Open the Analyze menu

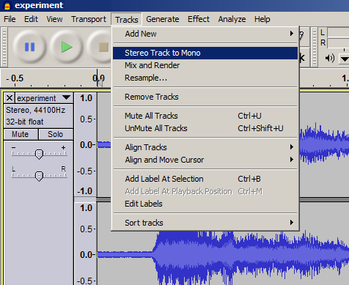click(x=232, y=19)
